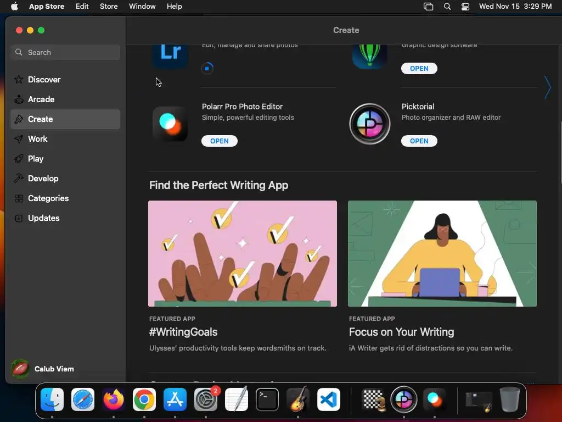This screenshot has height=422, width=562.
Task: Click the Arcade joystick icon
Action: tap(19, 99)
